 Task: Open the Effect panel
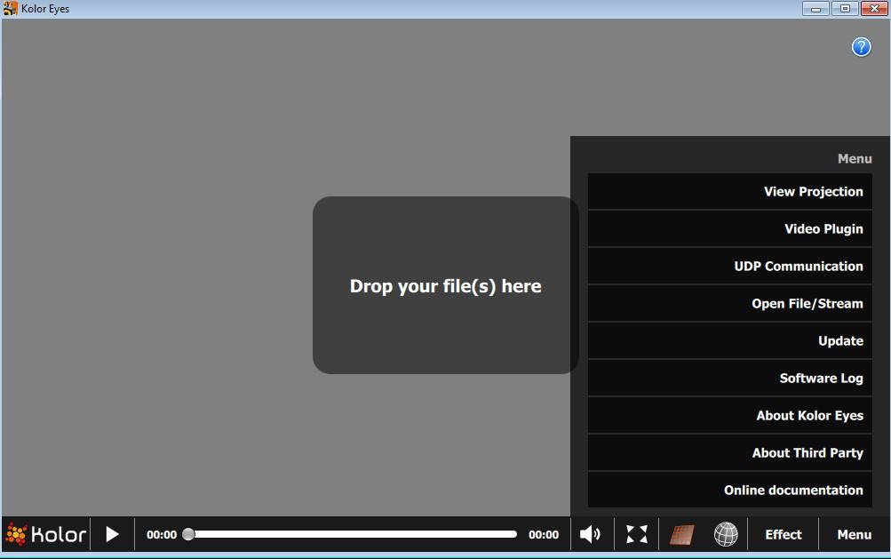[783, 534]
